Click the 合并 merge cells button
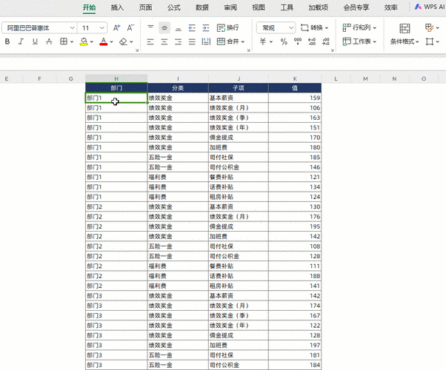The width and height of the screenshot is (446, 370). pyautogui.click(x=228, y=41)
